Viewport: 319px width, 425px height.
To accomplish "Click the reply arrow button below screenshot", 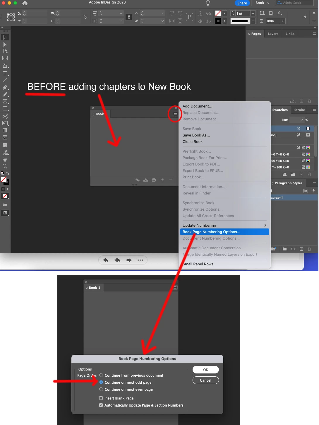I will [106, 260].
